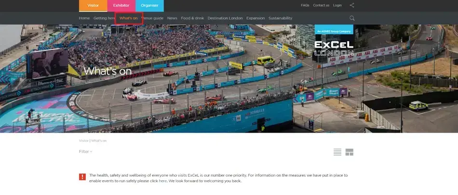This screenshot has height=195, width=458.
Task: Open the Food & drink menu item
Action: point(192,18)
